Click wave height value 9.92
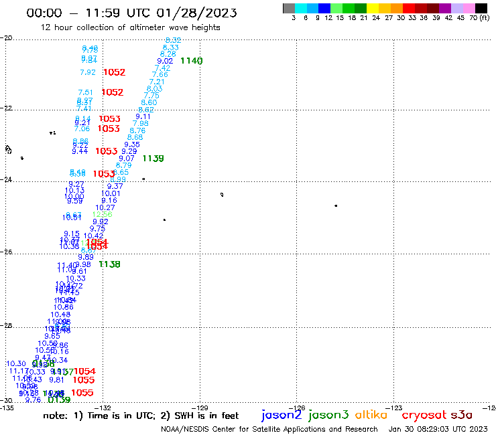The image size is (496, 435). 101,222
